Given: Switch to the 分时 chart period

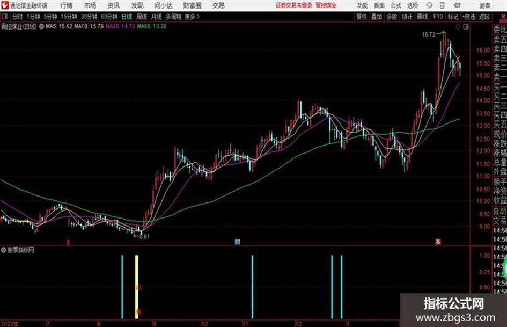Looking at the screenshot, I should point(18,17).
